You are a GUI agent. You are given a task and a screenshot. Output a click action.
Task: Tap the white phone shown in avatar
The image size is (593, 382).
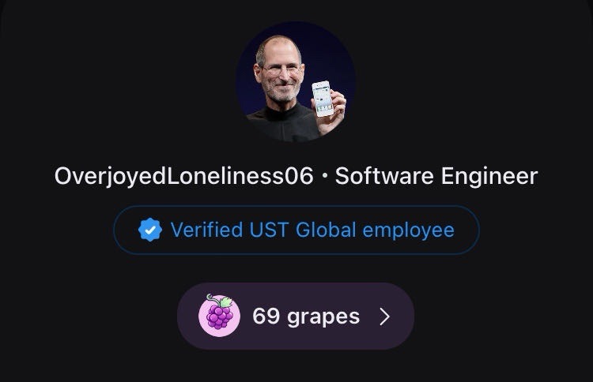(x=323, y=99)
